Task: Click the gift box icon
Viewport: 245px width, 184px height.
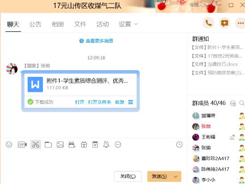Action: (84, 145)
